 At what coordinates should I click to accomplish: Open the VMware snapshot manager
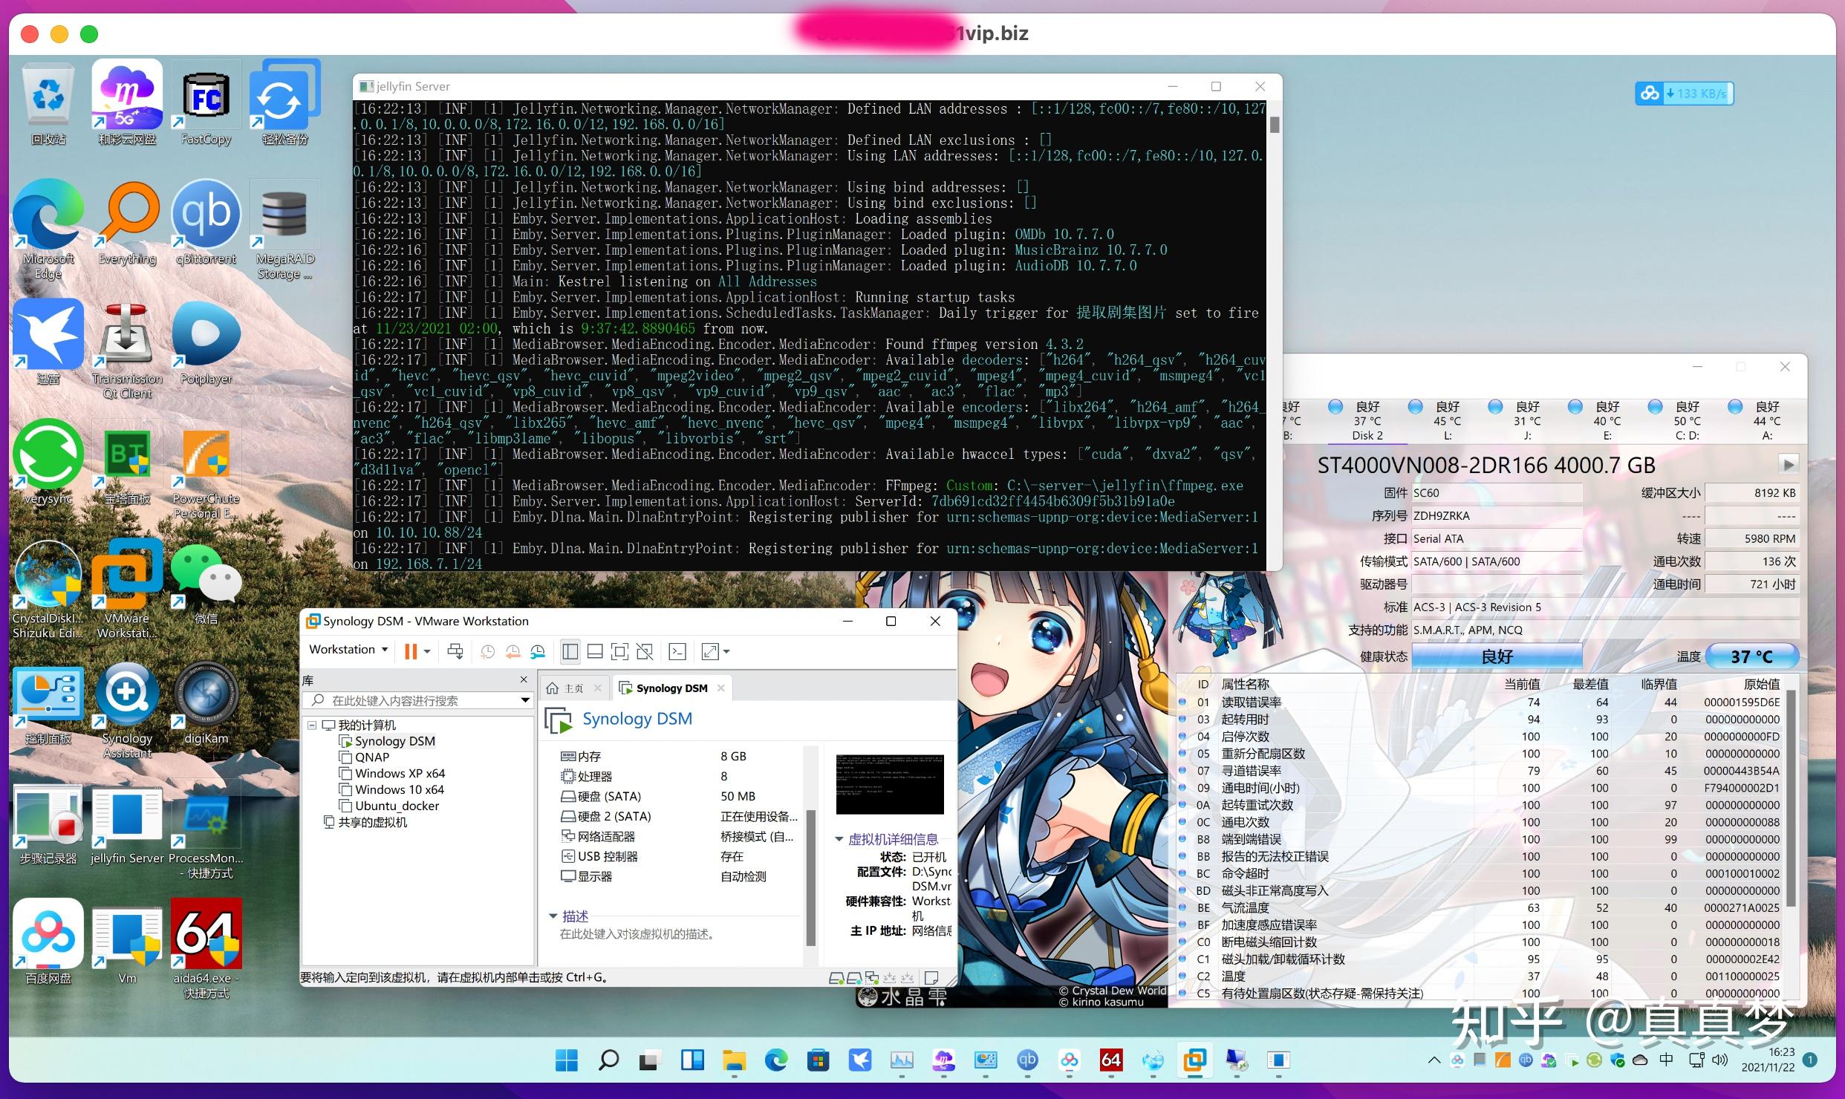[538, 651]
